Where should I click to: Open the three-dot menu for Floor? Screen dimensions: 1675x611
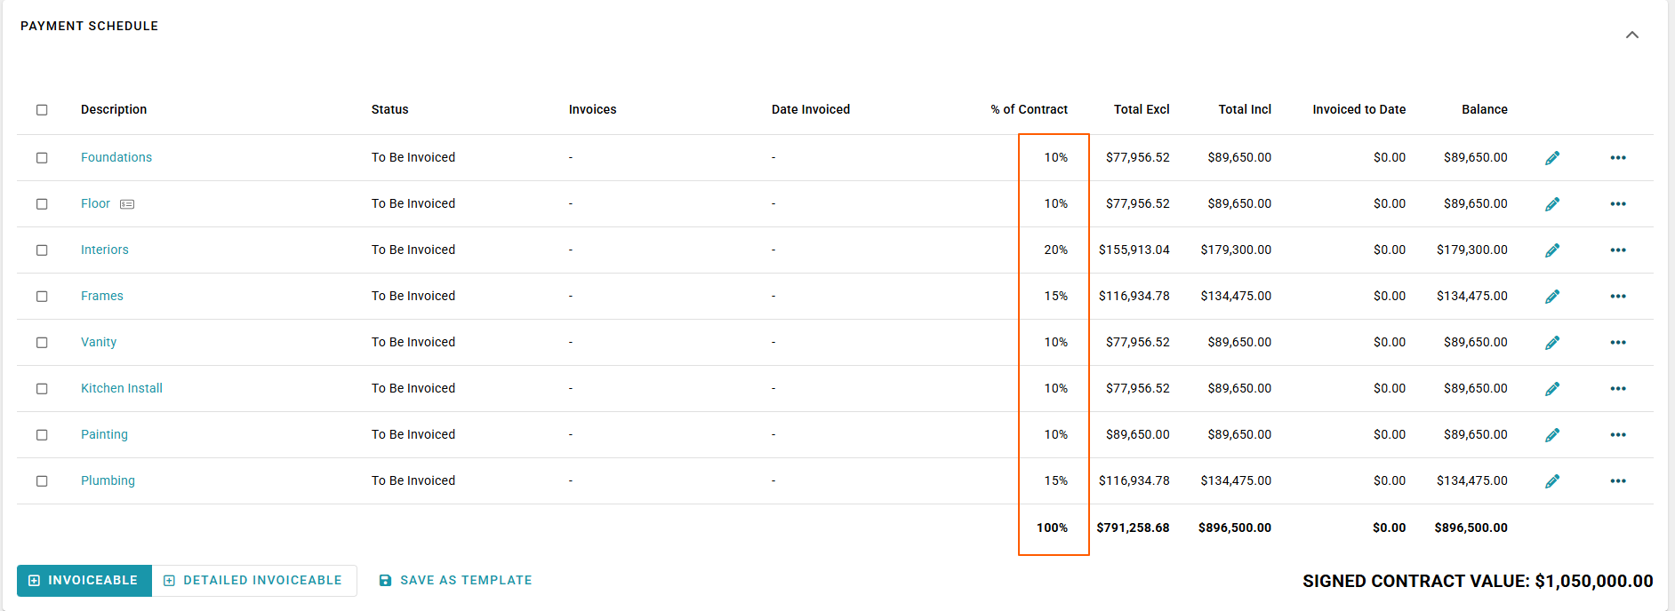coord(1618,204)
